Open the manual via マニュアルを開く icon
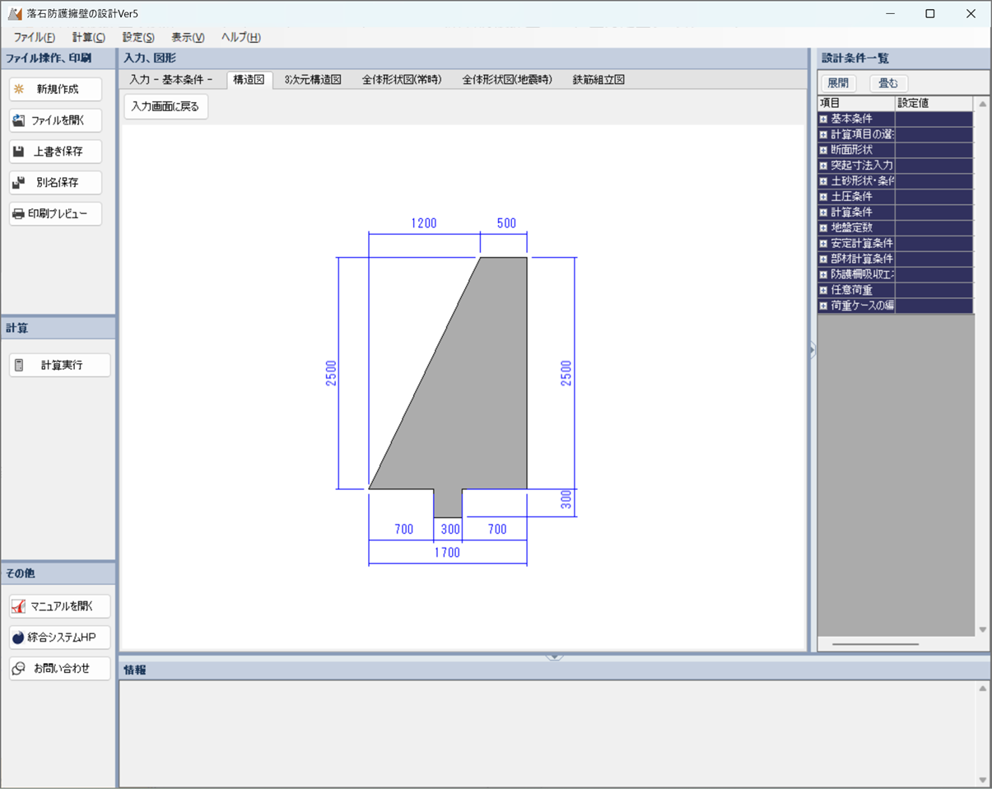 (x=19, y=607)
